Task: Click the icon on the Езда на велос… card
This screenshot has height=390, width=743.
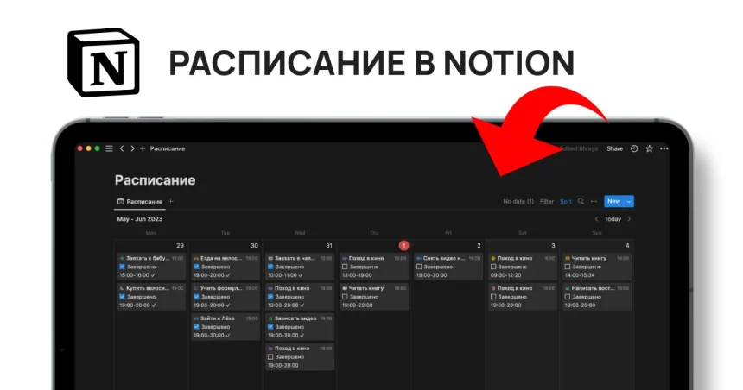Action: 196,259
